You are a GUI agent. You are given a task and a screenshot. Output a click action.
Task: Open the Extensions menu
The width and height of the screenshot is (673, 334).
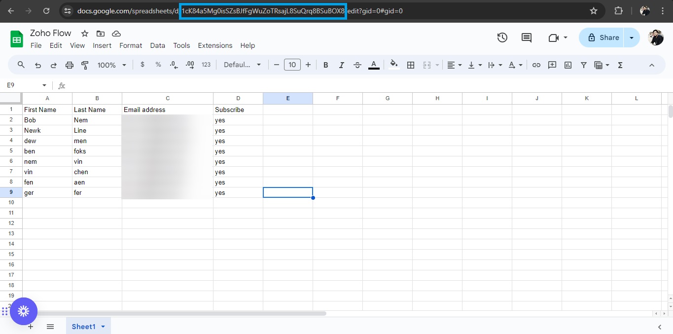coord(214,45)
